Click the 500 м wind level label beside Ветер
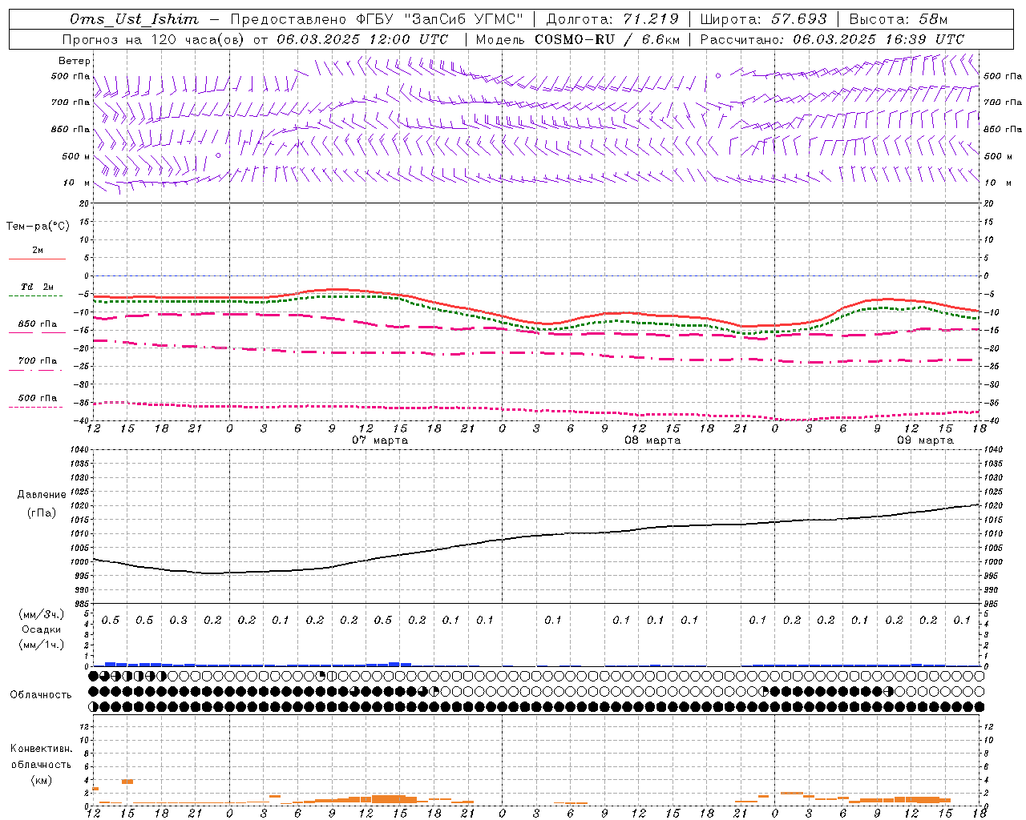This screenshot has height=820, width=1026. pos(76,157)
